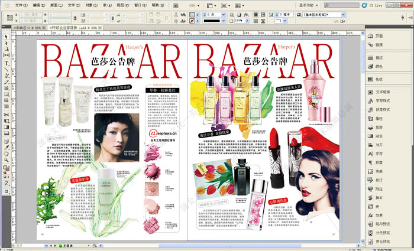The height and width of the screenshot is (251, 414).
Task: Open the view options dropdown in app bar
Action: point(212,5)
